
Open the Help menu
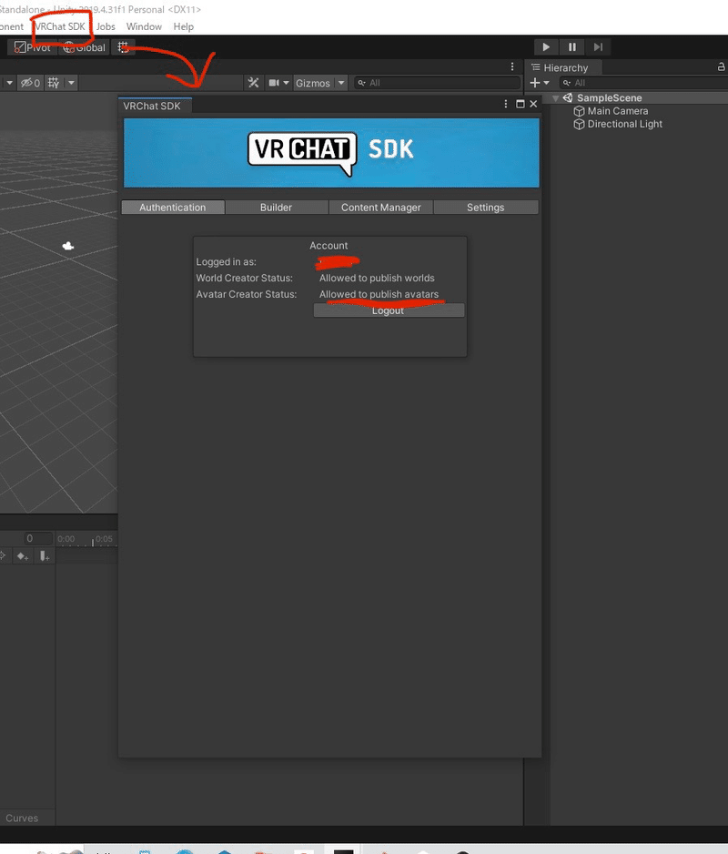coord(184,26)
